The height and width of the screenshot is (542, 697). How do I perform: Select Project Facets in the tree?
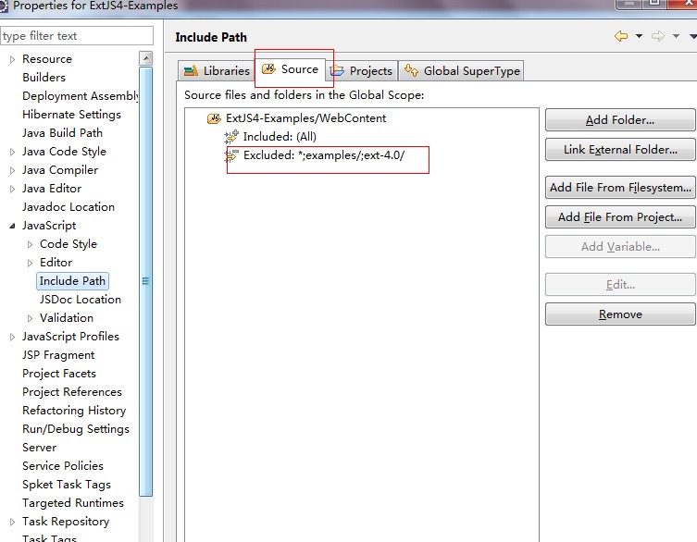tap(59, 374)
